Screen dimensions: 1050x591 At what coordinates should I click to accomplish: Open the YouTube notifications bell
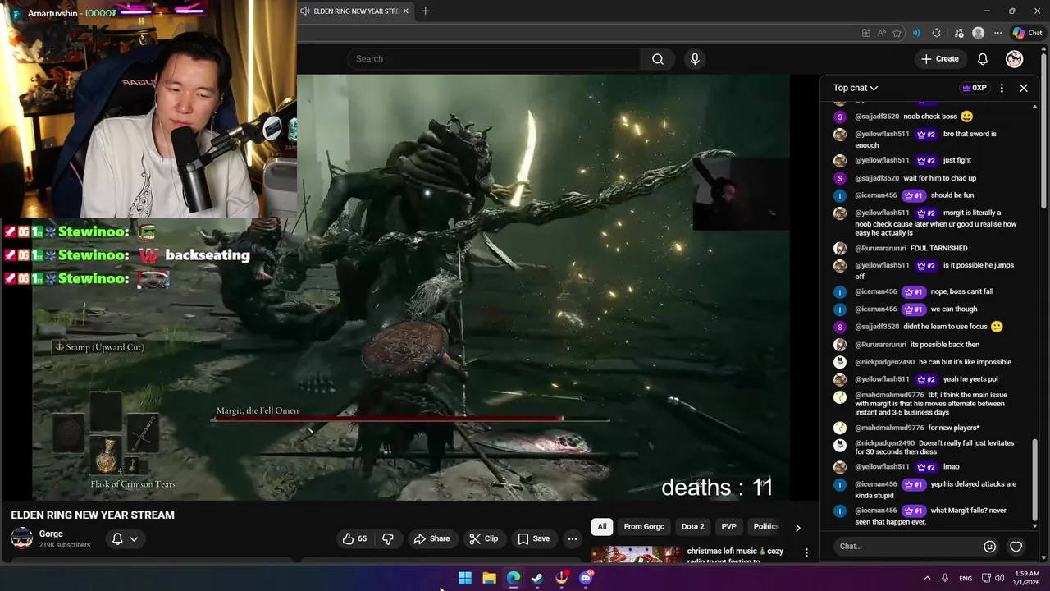point(983,59)
